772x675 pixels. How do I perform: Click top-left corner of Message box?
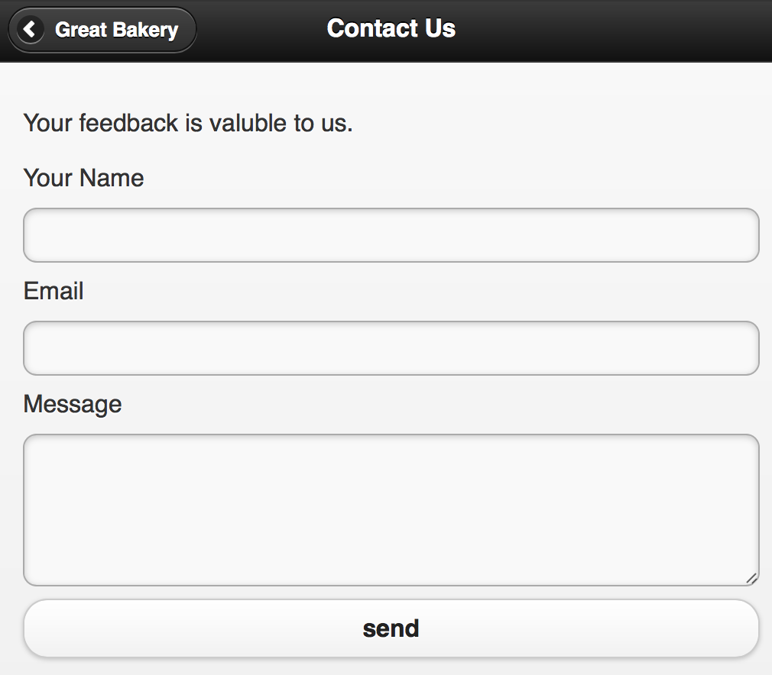tap(34, 445)
